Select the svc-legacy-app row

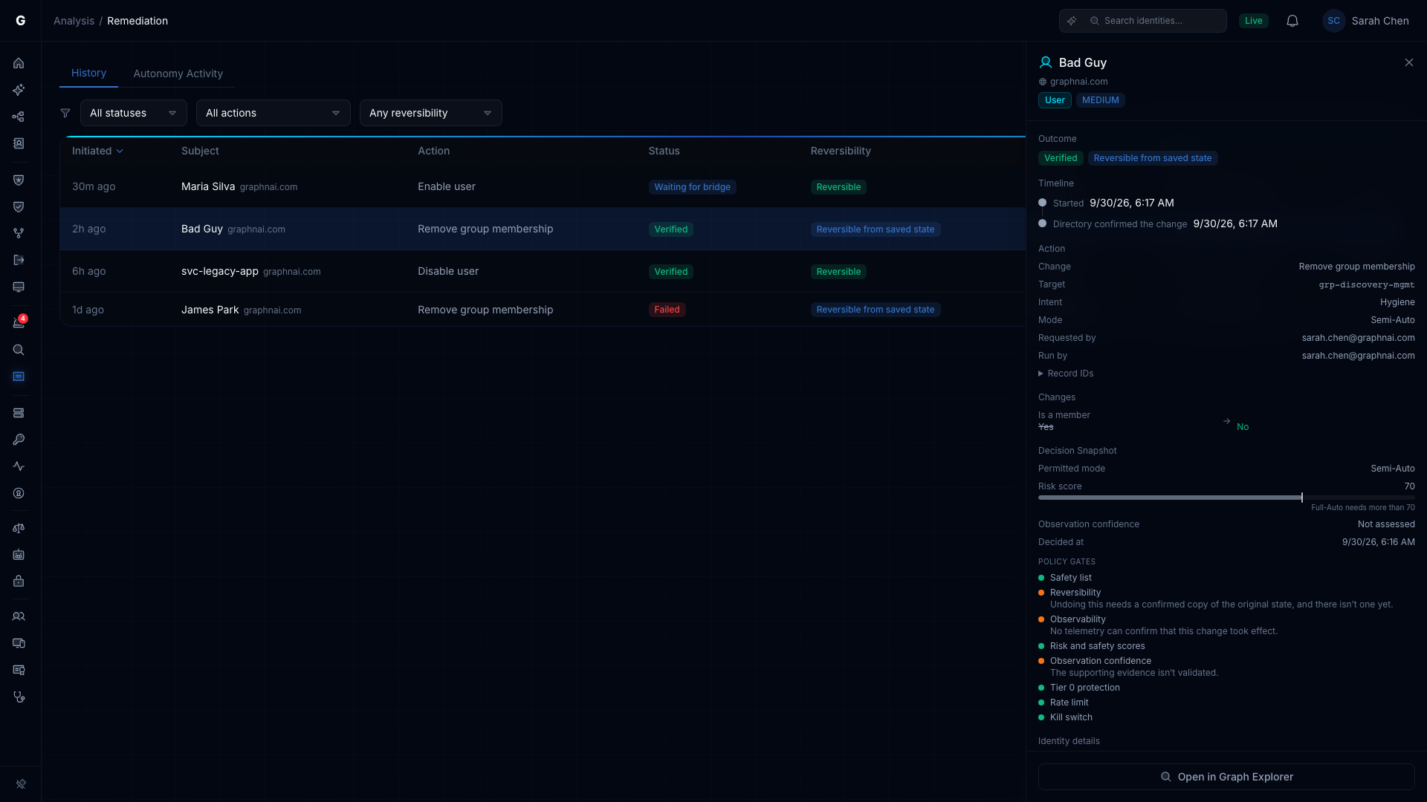(x=543, y=271)
